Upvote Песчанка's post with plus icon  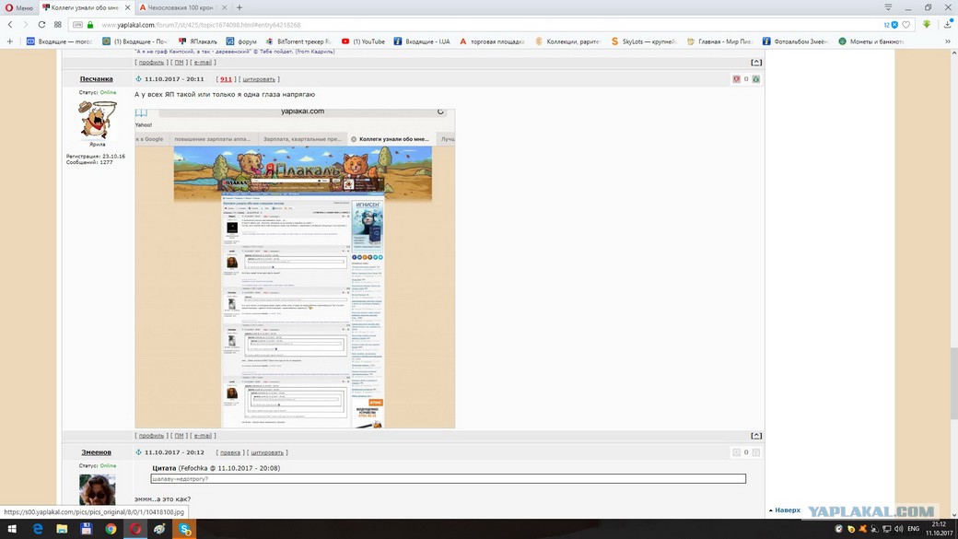[x=755, y=79]
